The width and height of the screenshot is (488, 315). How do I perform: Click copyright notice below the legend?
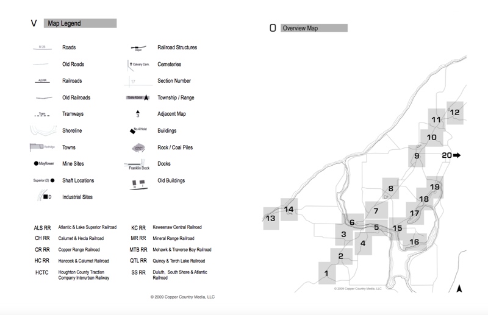coord(182,297)
